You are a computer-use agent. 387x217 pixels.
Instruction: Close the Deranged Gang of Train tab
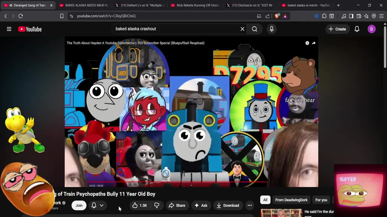[x=51, y=5]
